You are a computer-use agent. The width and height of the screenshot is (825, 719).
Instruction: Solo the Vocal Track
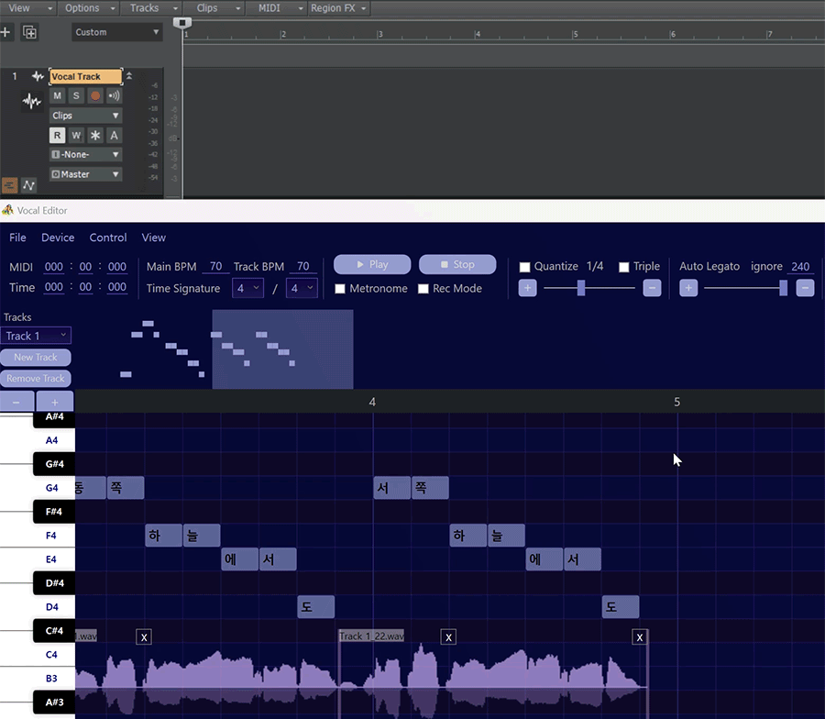pos(76,96)
